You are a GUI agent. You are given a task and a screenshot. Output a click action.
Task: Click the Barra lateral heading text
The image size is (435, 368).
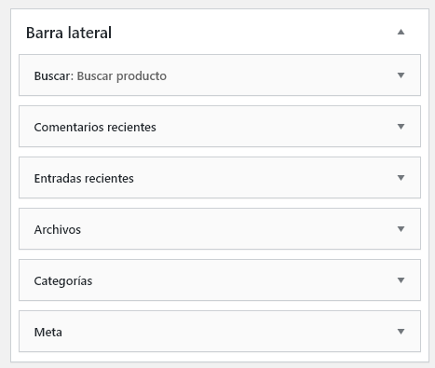pos(69,33)
